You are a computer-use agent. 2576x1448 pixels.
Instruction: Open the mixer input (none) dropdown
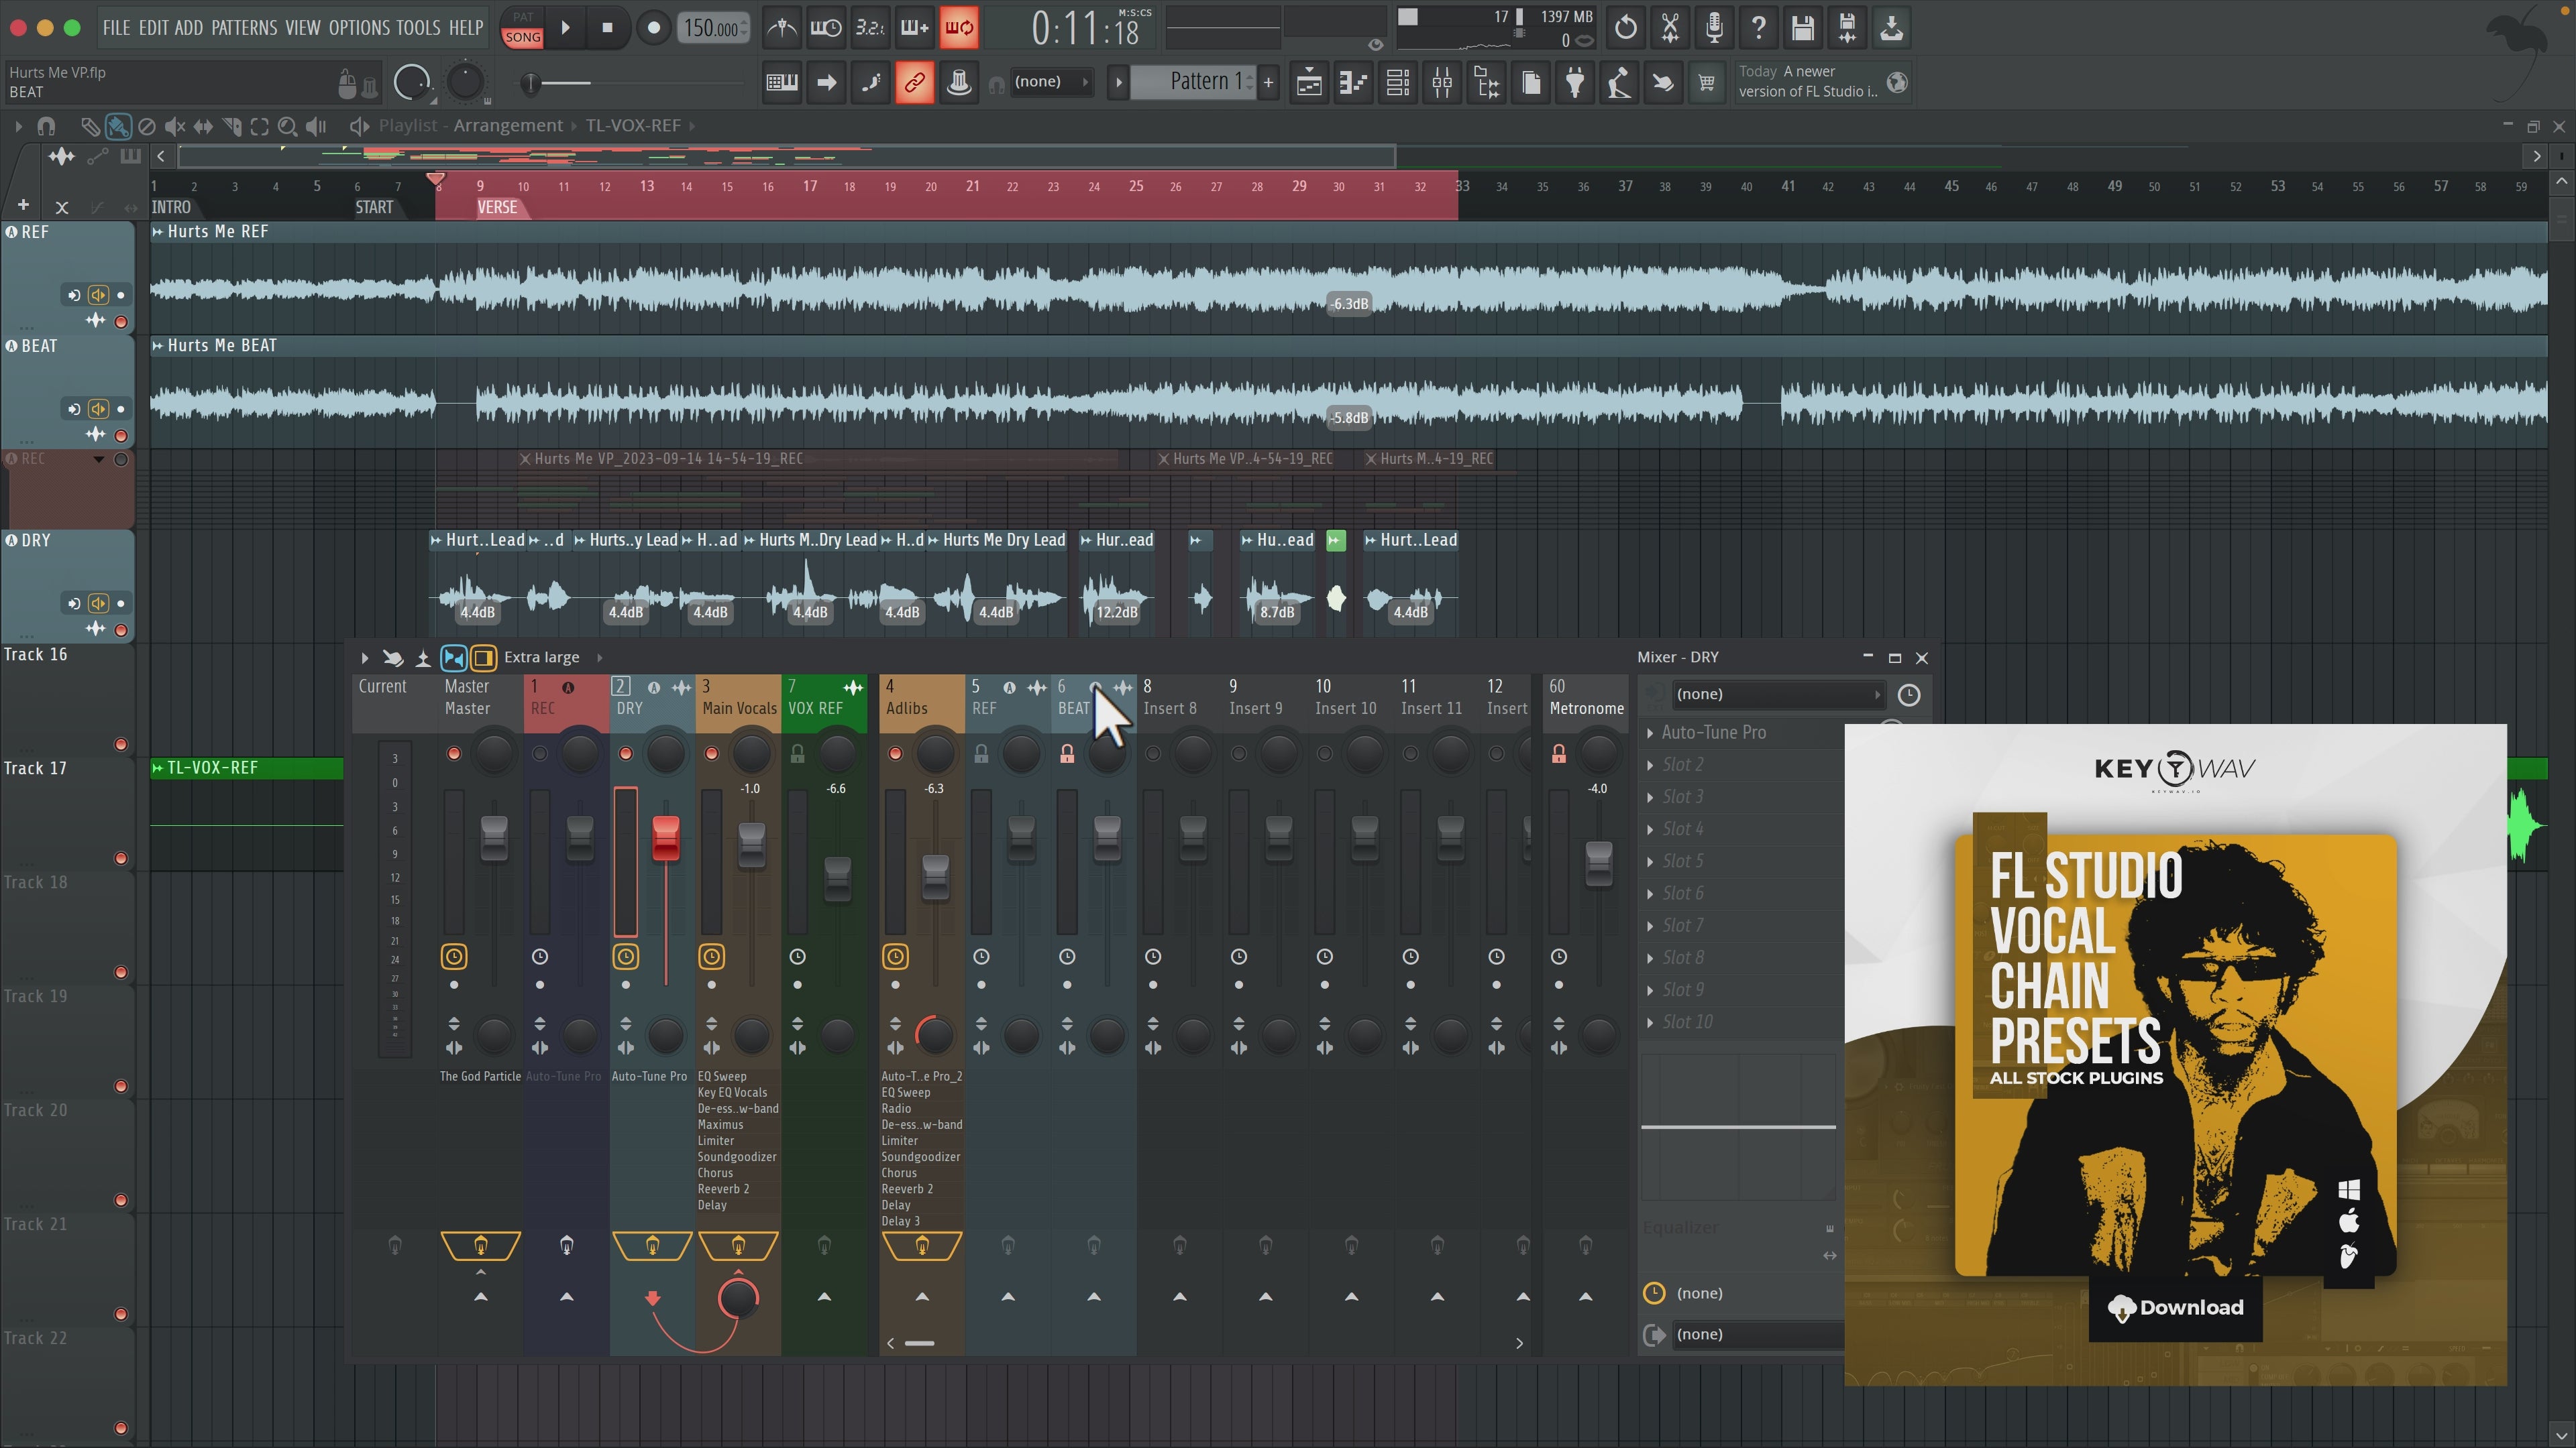coord(1778,694)
